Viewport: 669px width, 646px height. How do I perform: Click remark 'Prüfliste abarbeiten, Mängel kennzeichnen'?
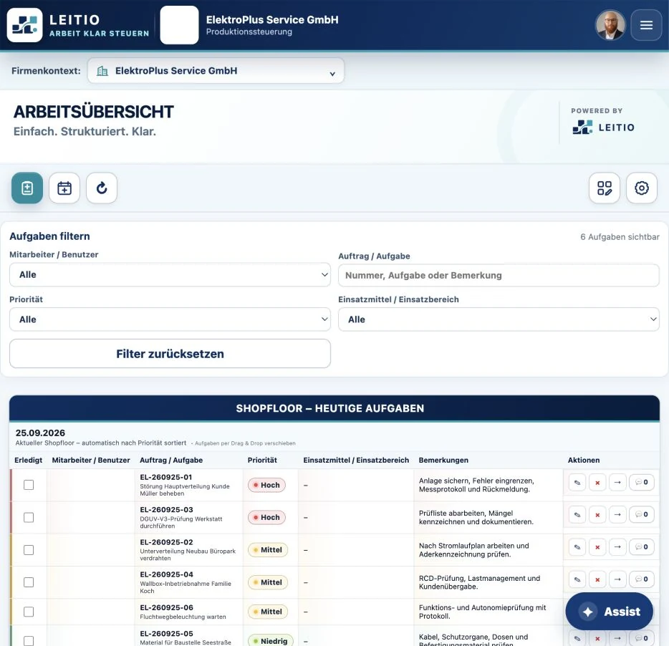point(476,517)
